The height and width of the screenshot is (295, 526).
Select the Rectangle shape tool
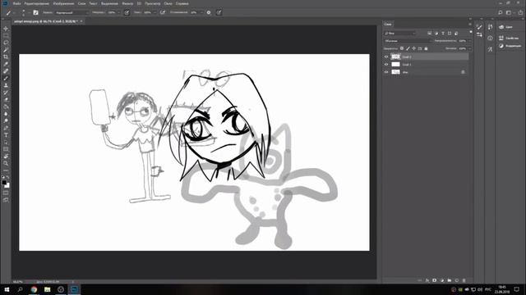pos(6,149)
